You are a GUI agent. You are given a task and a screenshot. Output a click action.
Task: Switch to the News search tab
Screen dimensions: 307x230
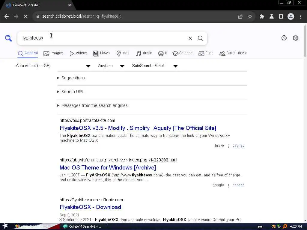[101, 53]
